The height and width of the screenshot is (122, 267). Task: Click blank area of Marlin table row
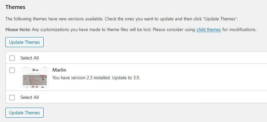196,78
